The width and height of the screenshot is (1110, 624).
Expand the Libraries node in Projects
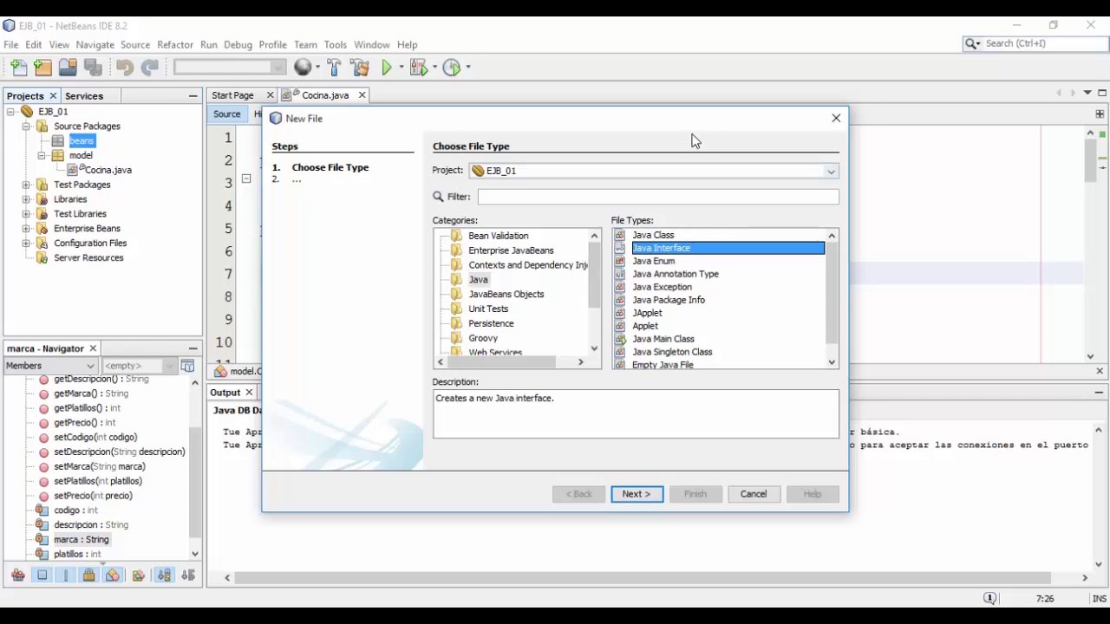[26, 199]
